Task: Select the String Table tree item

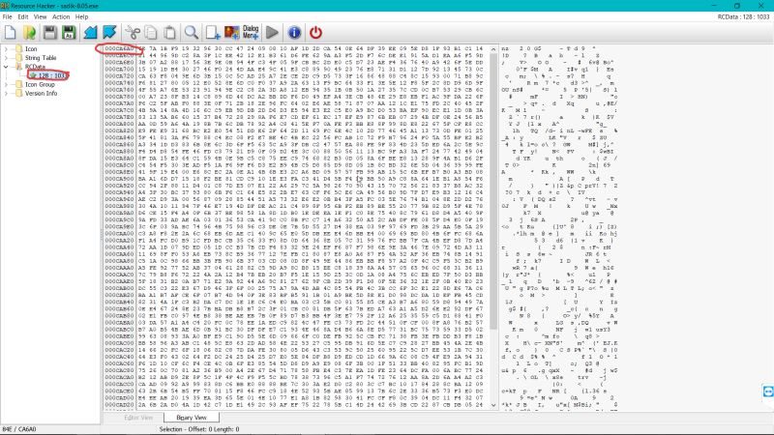Action: (x=41, y=58)
